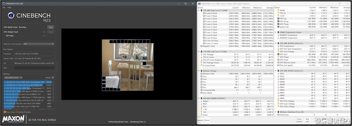Select the P-core 0 Clock sensor icon
Screen dimensions: 352x126
pyautogui.click(x=204, y=13)
